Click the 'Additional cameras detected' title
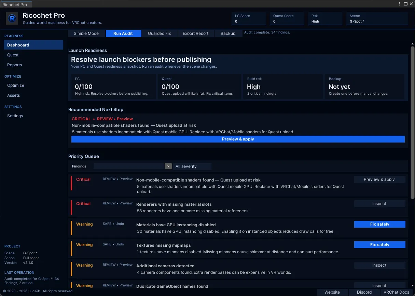This screenshot has height=296, width=415. [165, 266]
